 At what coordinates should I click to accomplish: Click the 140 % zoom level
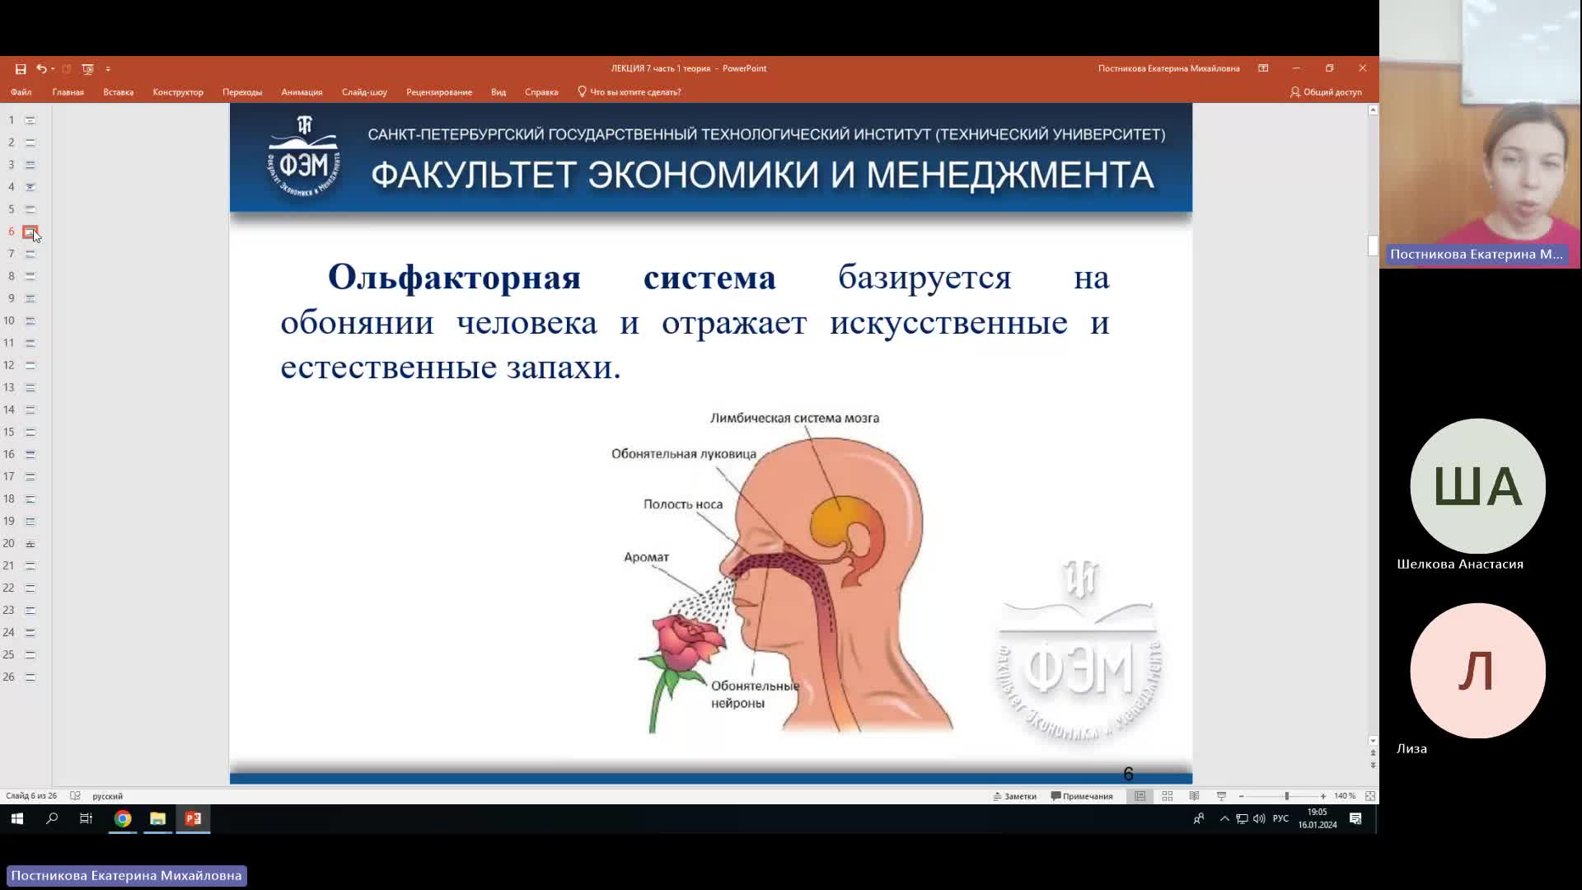point(1345,796)
